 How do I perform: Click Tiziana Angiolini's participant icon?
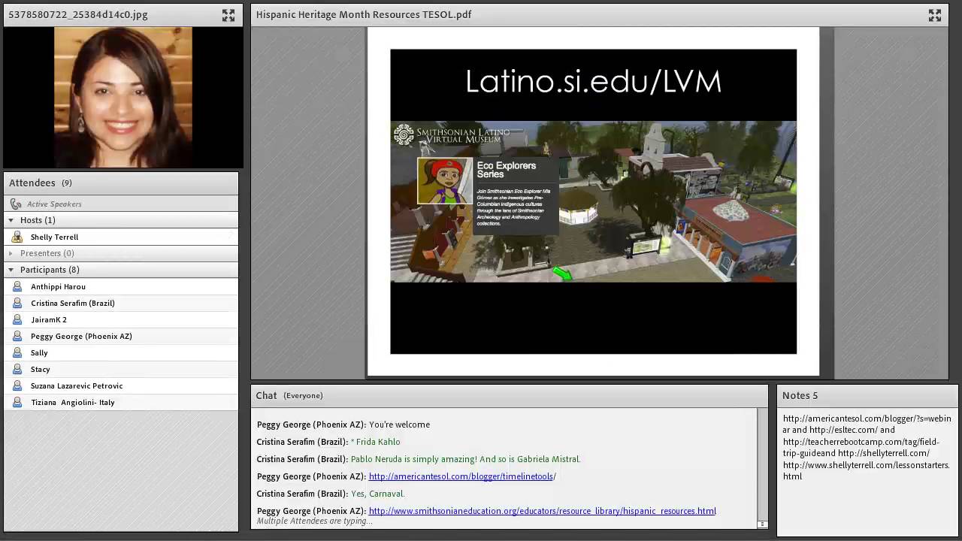coord(17,402)
